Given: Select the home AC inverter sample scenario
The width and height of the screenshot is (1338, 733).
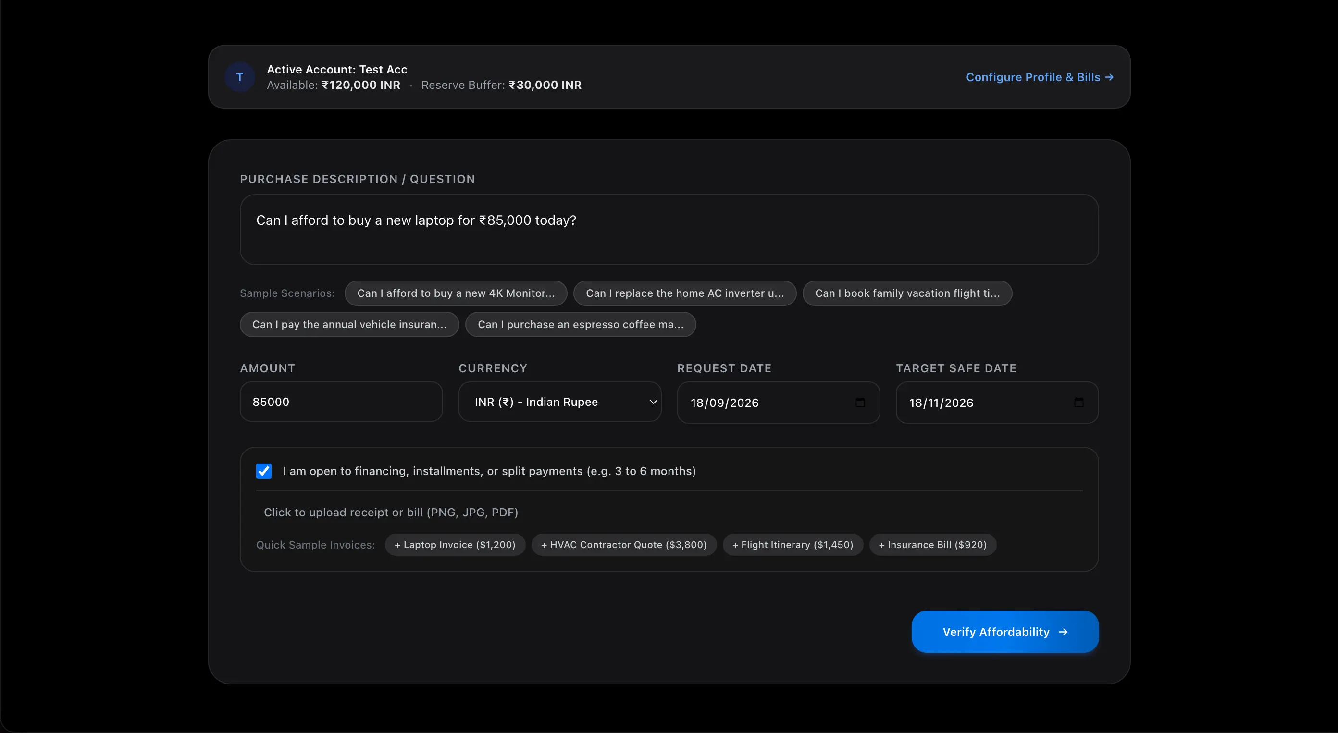Looking at the screenshot, I should pos(684,293).
